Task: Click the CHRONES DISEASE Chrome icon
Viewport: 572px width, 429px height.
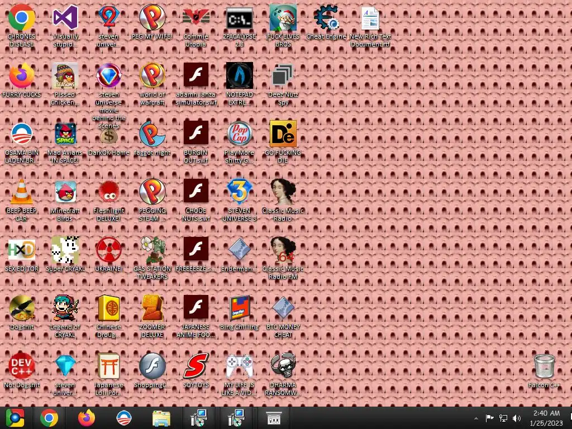Action: click(22, 26)
